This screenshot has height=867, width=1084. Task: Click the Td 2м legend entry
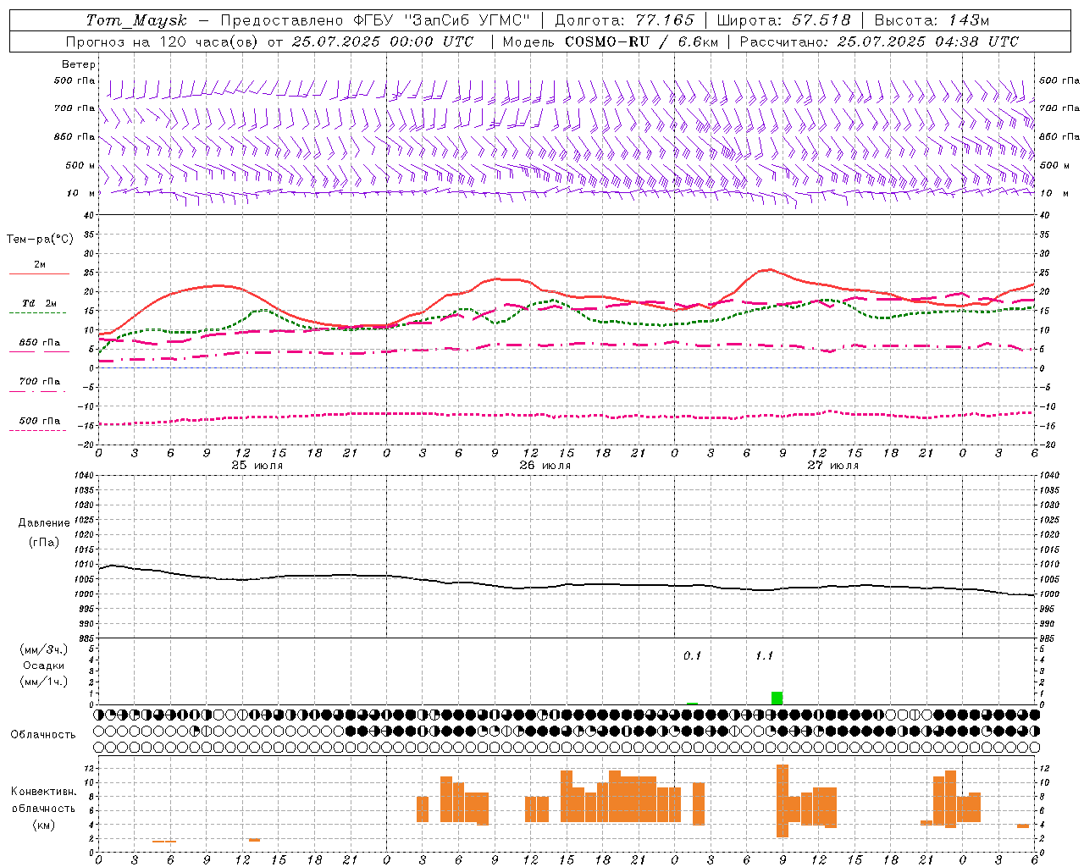tap(39, 303)
